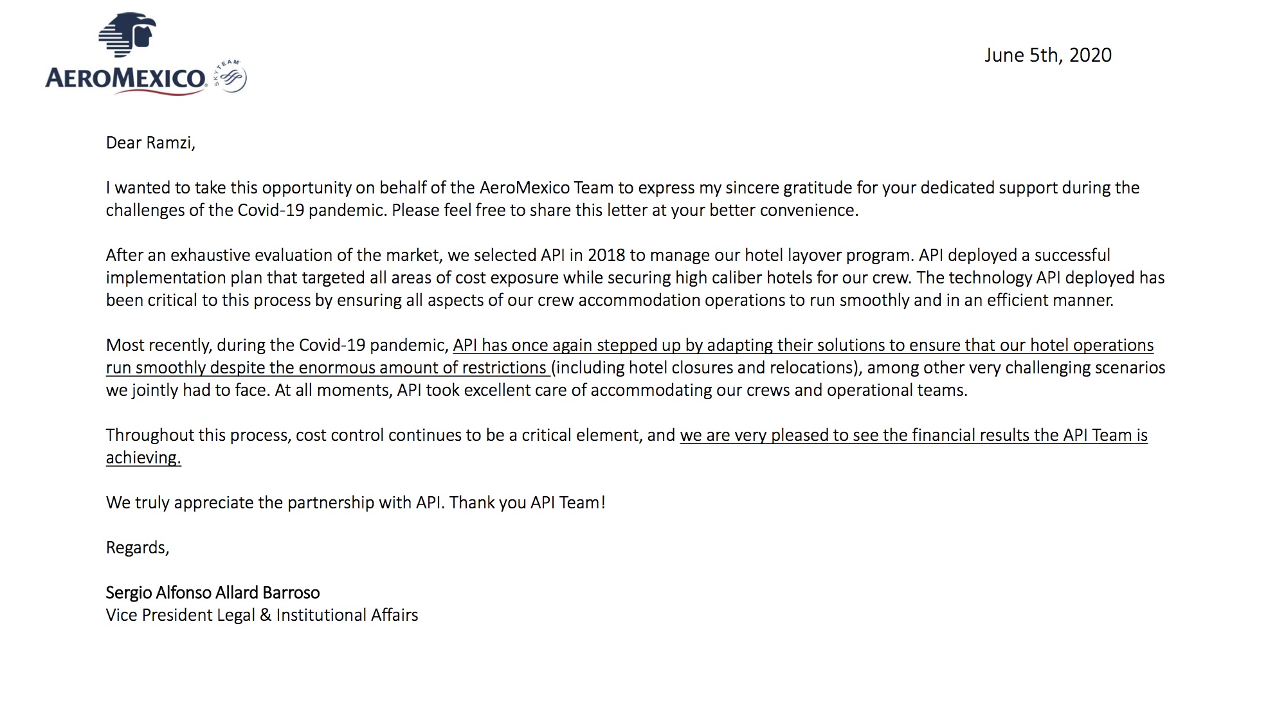Click the "Most recently, during the Covid-19 pandemic" text
Viewport: 1286px width, 723px height.
point(277,345)
